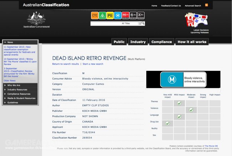Open the 10 September 2015 Blinky Bill news
The width and height of the screenshot is (232, 156).
coord(20,62)
